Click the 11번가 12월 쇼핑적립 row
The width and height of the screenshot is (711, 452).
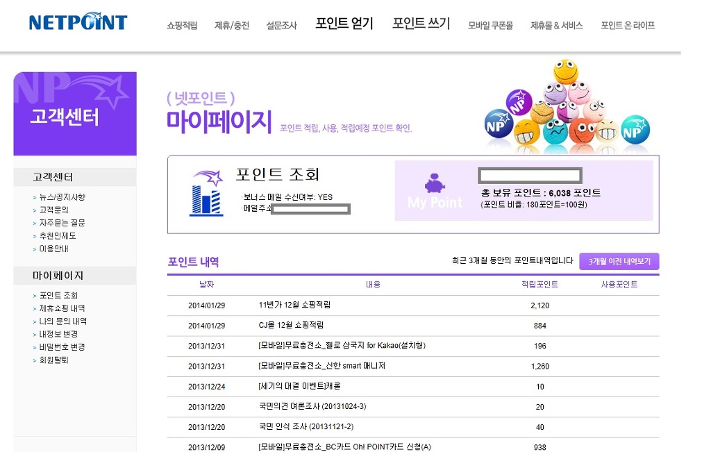(294, 305)
